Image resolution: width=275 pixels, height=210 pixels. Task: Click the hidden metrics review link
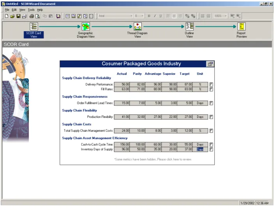tap(153, 159)
